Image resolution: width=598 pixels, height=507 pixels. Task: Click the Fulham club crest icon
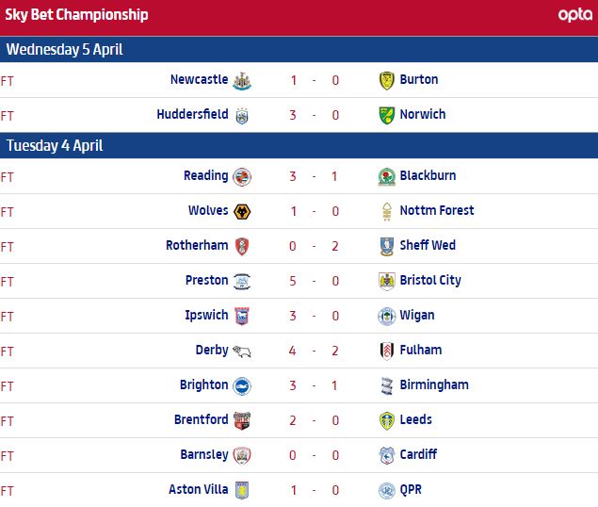pyautogui.click(x=385, y=351)
